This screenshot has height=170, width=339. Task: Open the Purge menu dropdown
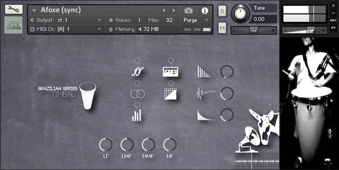pos(196,20)
